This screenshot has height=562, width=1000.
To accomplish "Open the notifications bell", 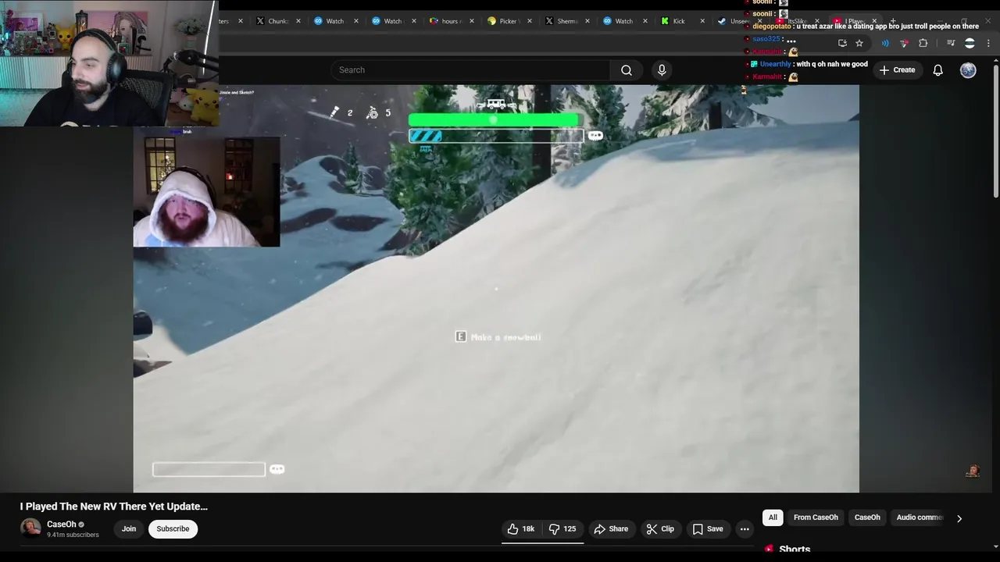I will pos(937,70).
